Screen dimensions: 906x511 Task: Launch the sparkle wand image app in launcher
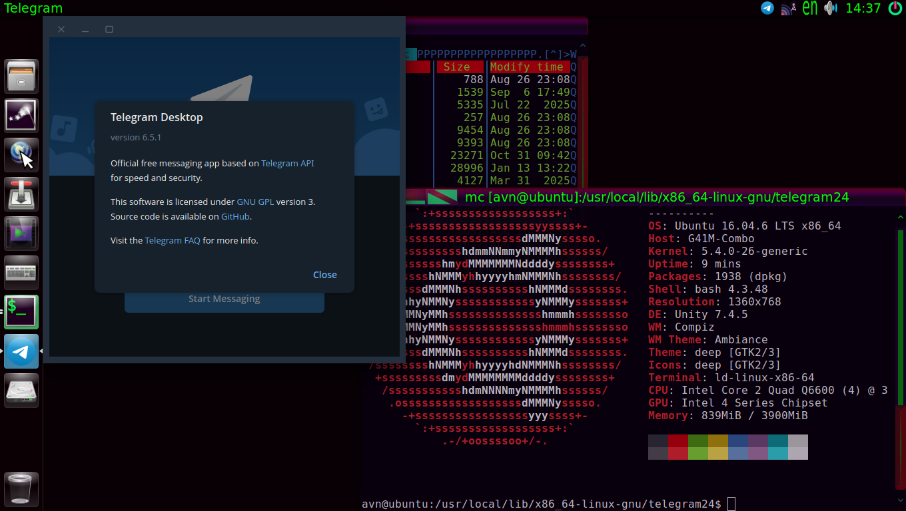tap(22, 116)
